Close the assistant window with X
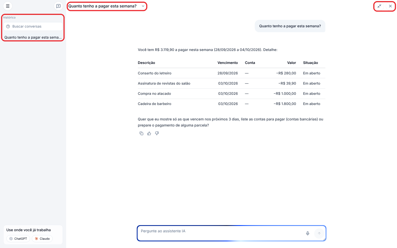397x248 pixels. click(x=390, y=6)
